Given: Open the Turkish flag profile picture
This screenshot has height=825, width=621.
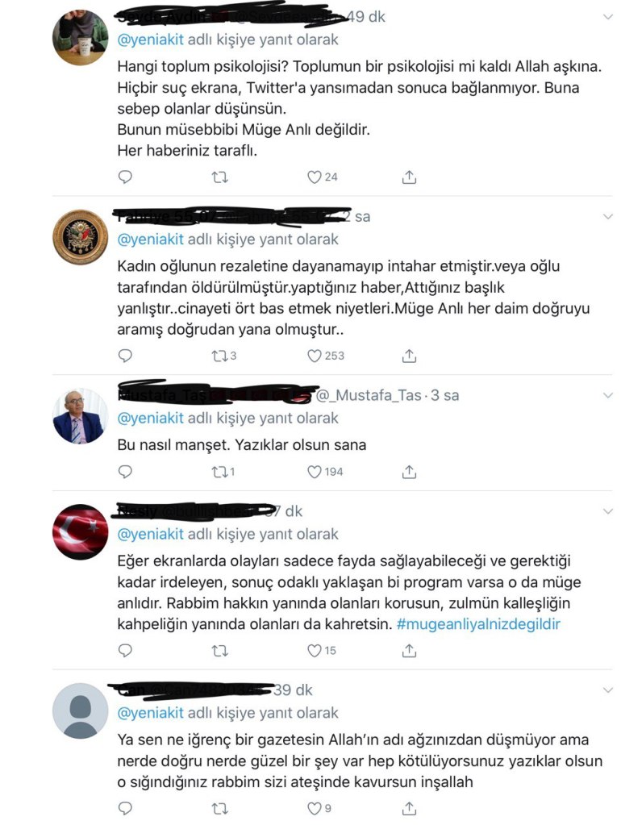Looking at the screenshot, I should pos(80,532).
